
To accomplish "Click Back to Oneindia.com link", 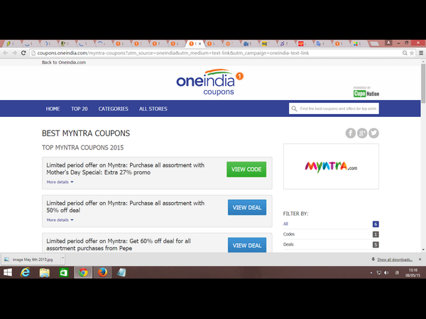I will coord(64,62).
